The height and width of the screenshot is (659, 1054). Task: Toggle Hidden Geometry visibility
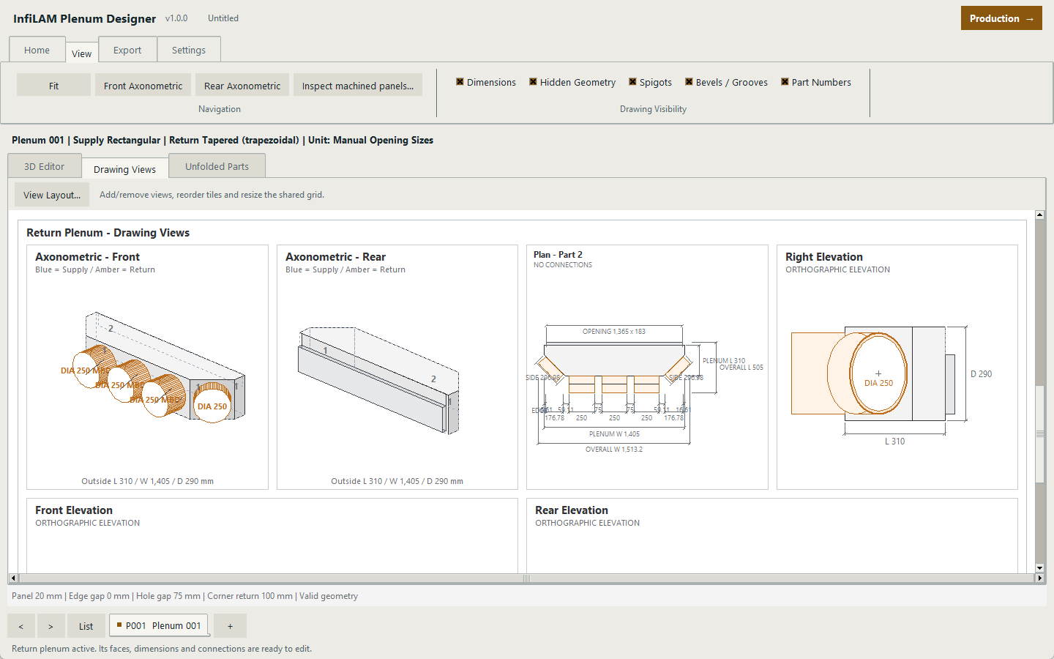[x=572, y=82]
